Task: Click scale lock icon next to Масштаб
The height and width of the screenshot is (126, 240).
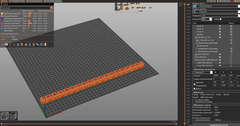Action: tap(194, 84)
